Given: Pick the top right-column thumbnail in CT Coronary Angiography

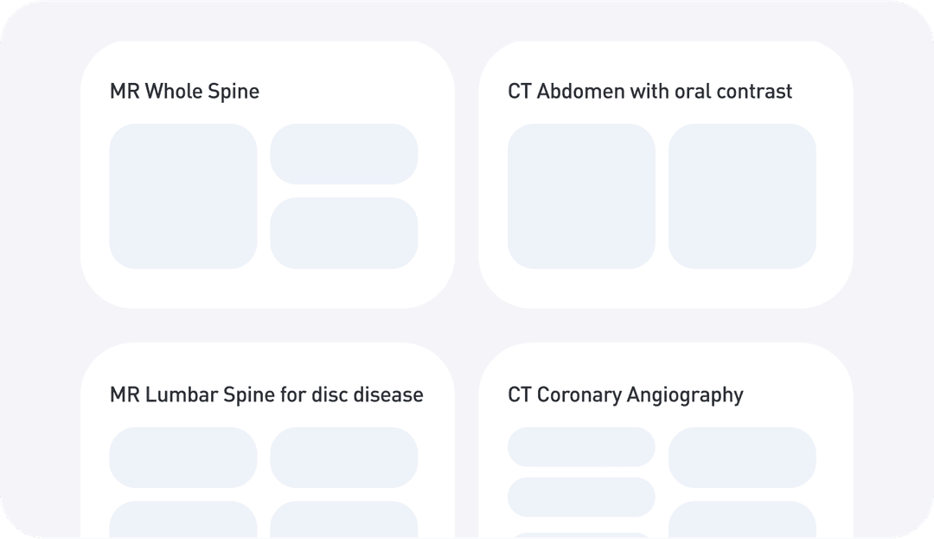Looking at the screenshot, I should pos(742,457).
